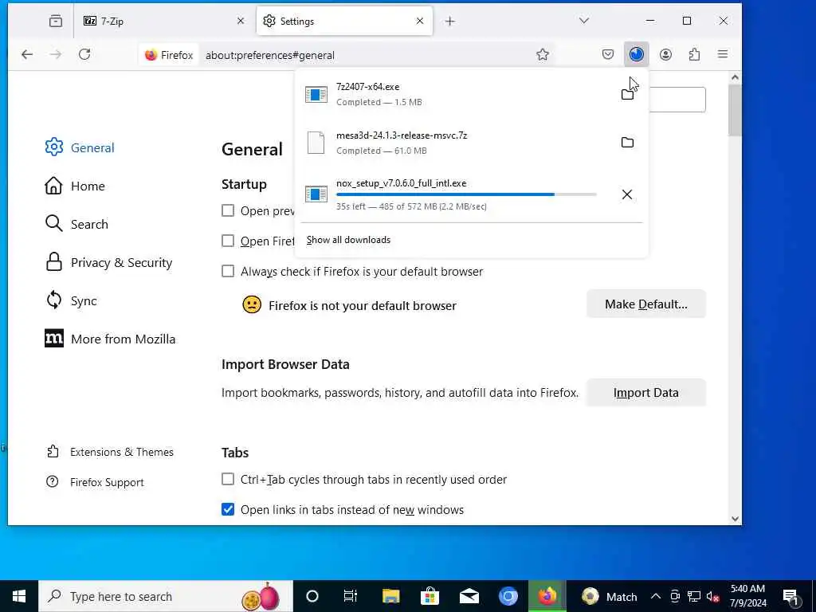Switch to the 7-Zip tab

click(x=161, y=21)
